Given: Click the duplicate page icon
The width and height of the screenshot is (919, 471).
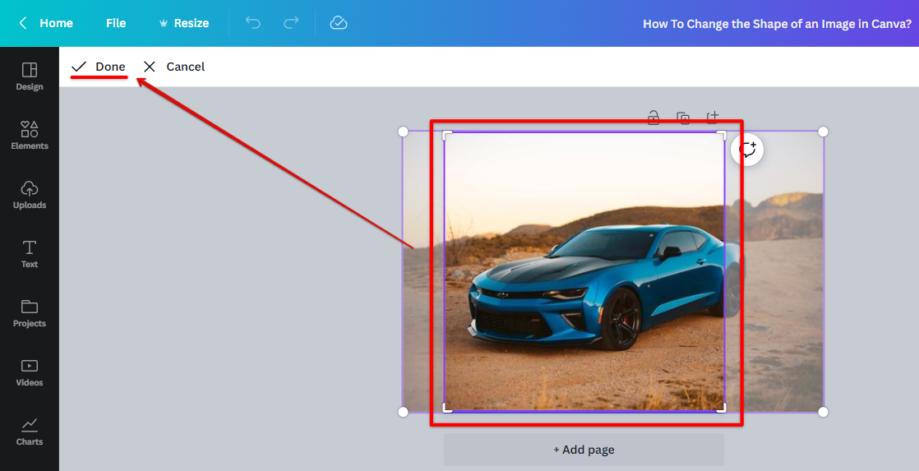Looking at the screenshot, I should [683, 118].
